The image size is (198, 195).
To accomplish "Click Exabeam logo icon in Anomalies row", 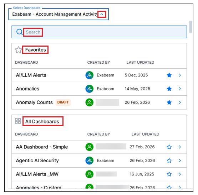I will (90, 89).
